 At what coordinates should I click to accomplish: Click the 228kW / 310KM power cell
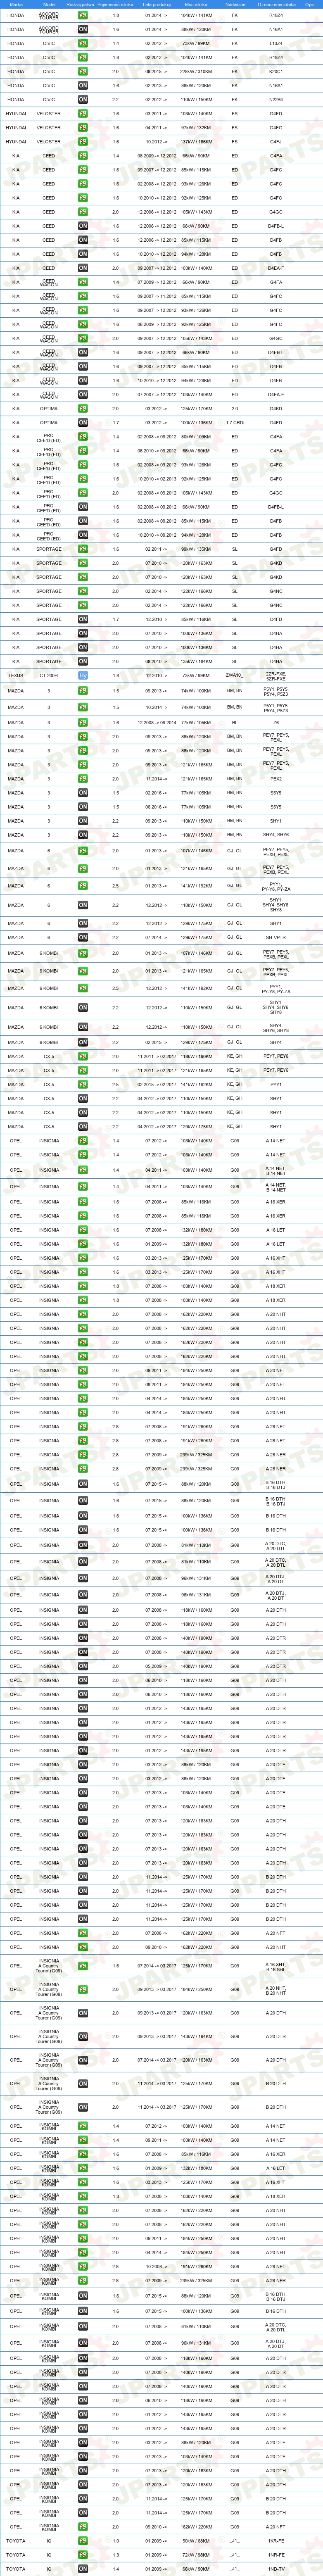tap(196, 72)
